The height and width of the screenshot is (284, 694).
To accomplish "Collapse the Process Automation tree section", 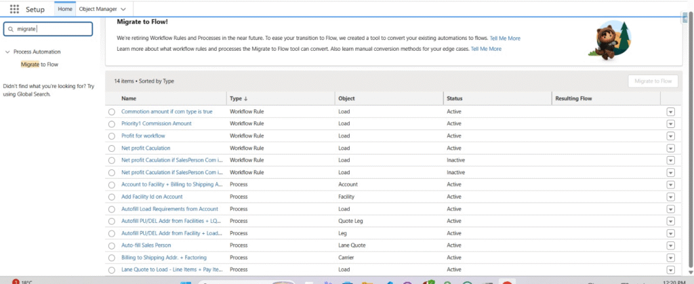I will coord(7,52).
